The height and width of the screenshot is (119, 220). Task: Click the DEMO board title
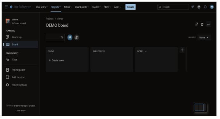[x=57, y=25]
